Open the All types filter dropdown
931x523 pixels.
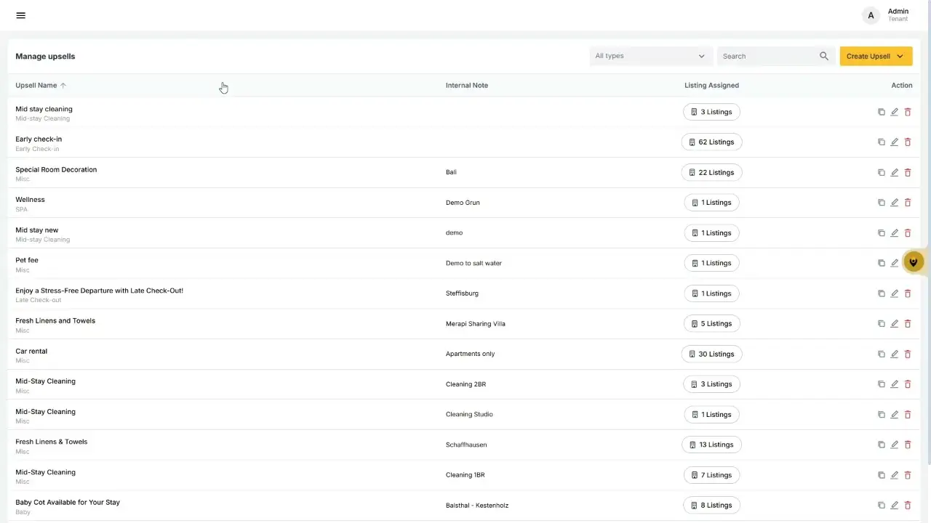650,56
